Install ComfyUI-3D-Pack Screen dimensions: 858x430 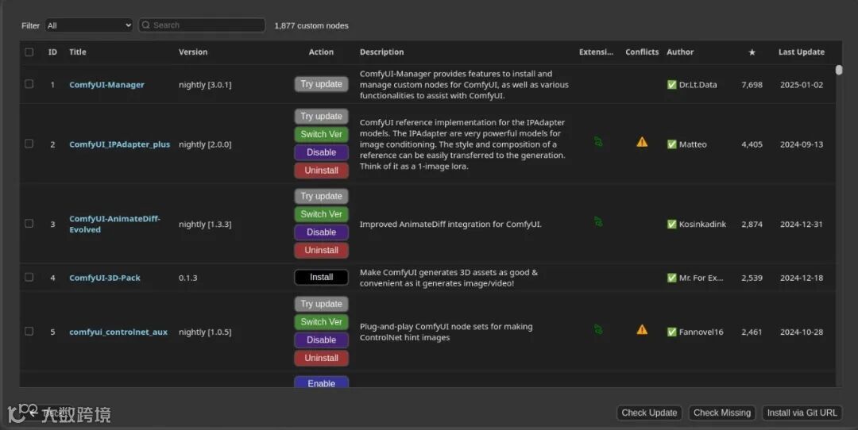tap(321, 278)
